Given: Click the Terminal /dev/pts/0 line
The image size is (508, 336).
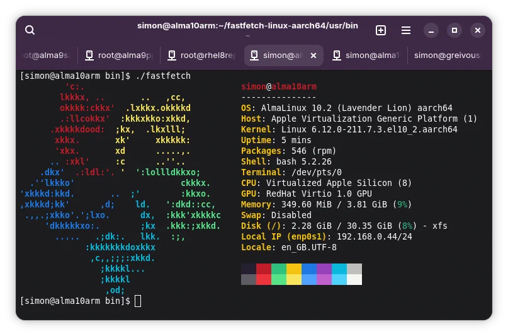Looking at the screenshot, I should [291, 172].
